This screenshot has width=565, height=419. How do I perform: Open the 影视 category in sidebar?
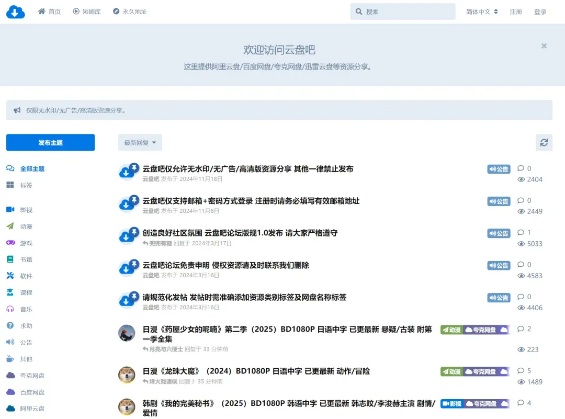click(x=26, y=210)
